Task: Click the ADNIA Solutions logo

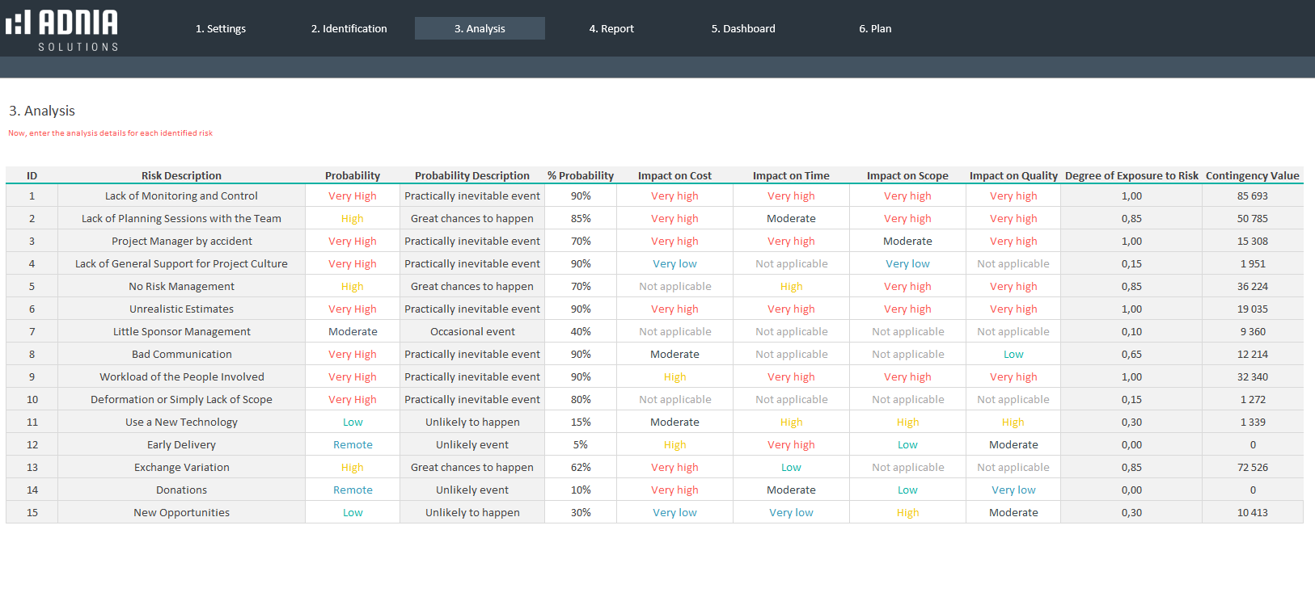Action: coord(62,30)
